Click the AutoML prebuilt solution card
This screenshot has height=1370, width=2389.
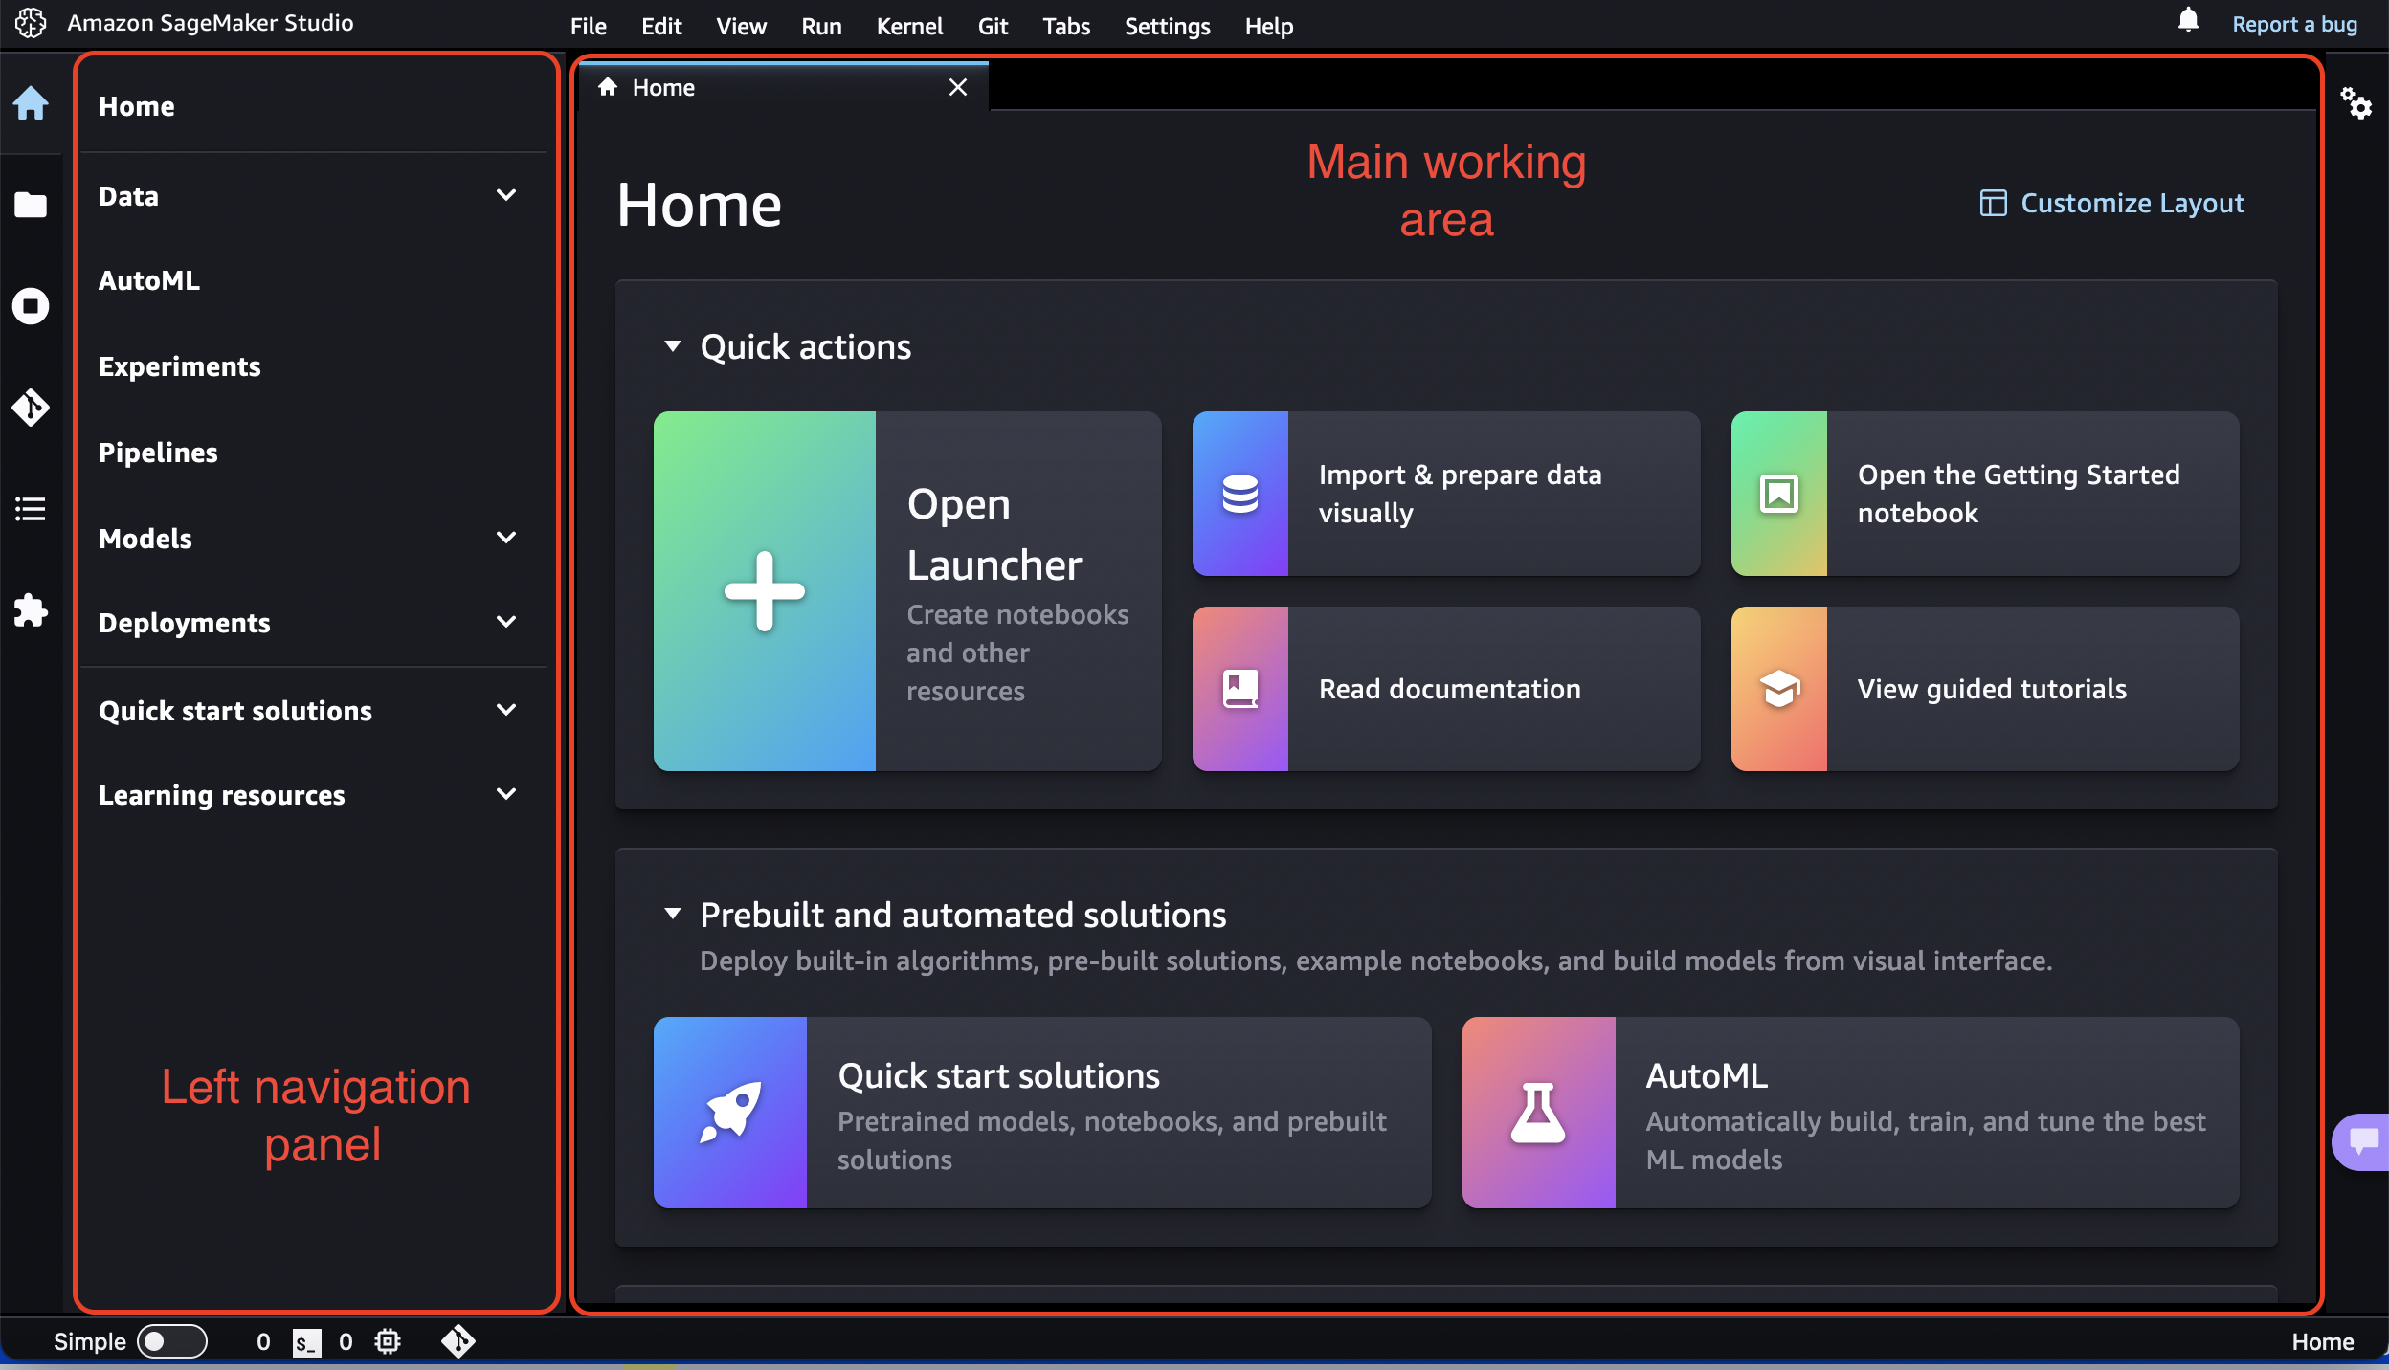(x=1849, y=1113)
